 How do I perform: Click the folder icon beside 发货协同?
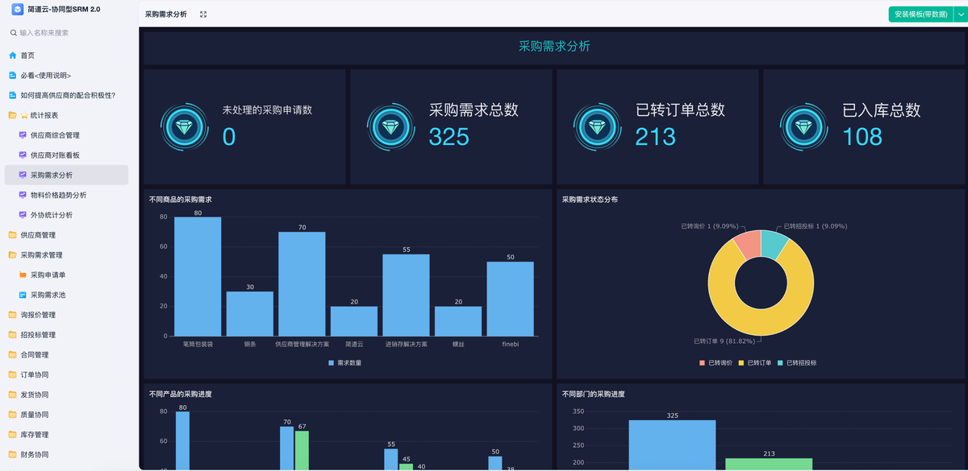coord(12,395)
